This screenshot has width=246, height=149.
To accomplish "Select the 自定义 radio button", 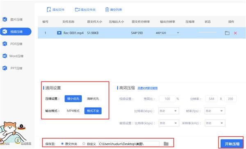I will pos(84,144).
